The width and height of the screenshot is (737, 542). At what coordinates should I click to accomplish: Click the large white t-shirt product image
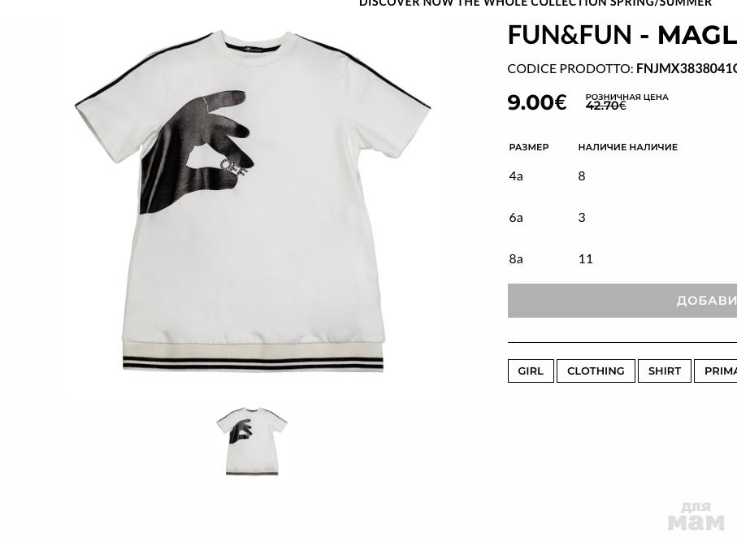(253, 202)
